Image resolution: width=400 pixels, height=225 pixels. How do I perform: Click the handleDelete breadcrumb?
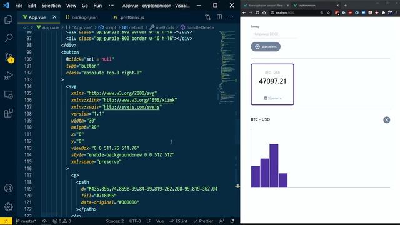pyautogui.click(x=197, y=27)
